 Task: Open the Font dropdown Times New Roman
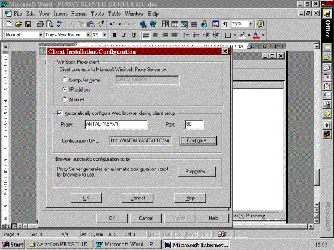88,35
